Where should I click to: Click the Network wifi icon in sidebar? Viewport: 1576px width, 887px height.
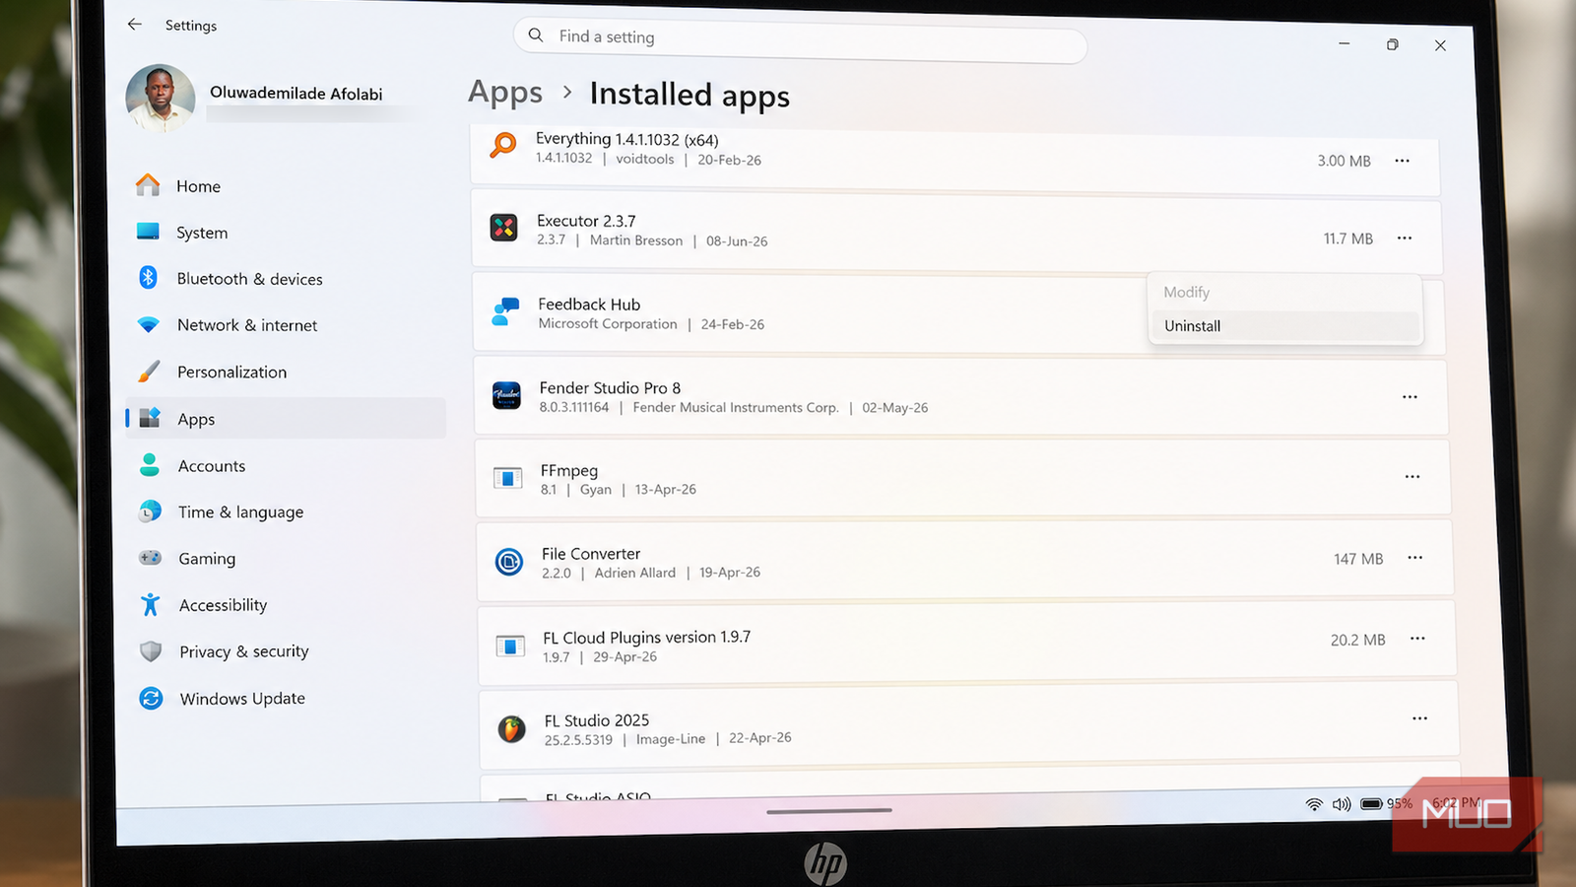148,324
